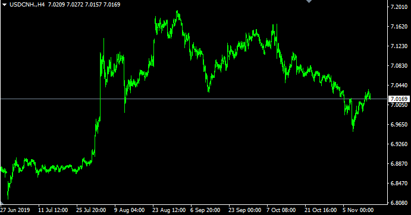Image resolution: width=411 pixels, height=215 pixels.
Task: Click the 6.8080 price scale label
Action: 399,203
